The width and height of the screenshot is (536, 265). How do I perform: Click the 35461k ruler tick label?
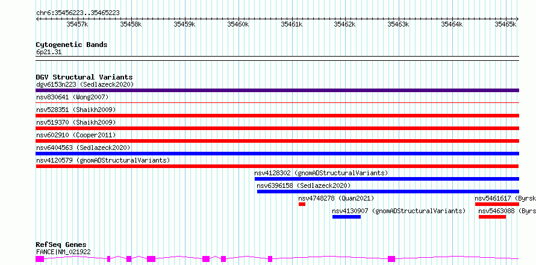291,24
